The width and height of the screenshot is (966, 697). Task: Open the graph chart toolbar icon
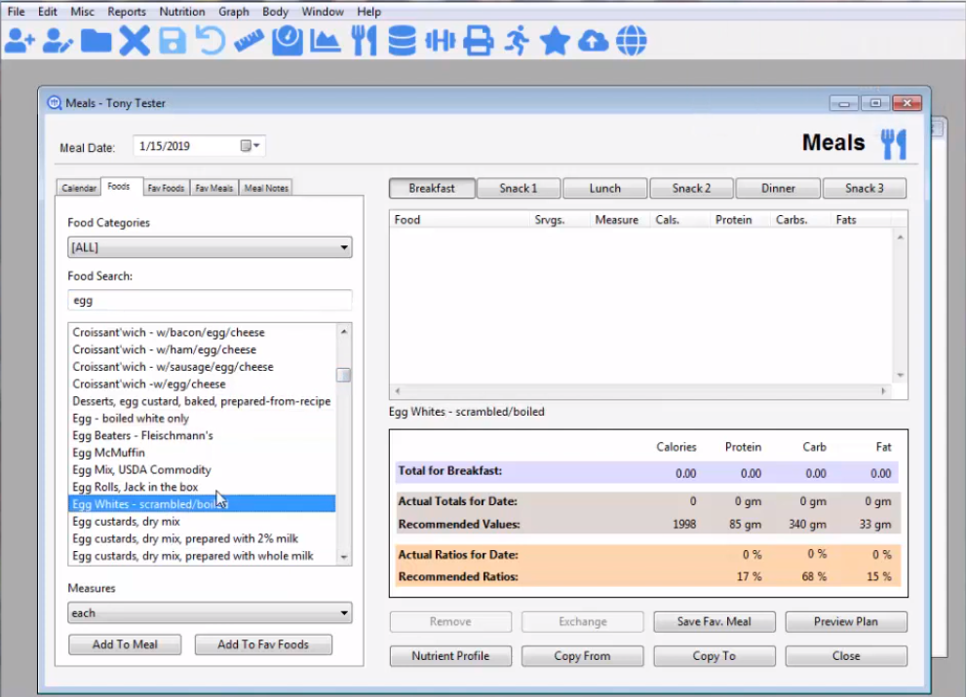(326, 41)
